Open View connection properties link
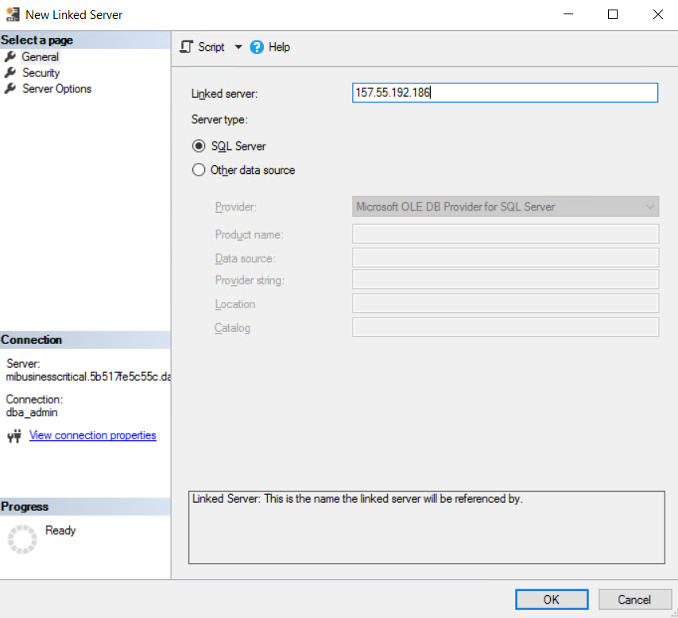Image resolution: width=678 pixels, height=618 pixels. (92, 435)
